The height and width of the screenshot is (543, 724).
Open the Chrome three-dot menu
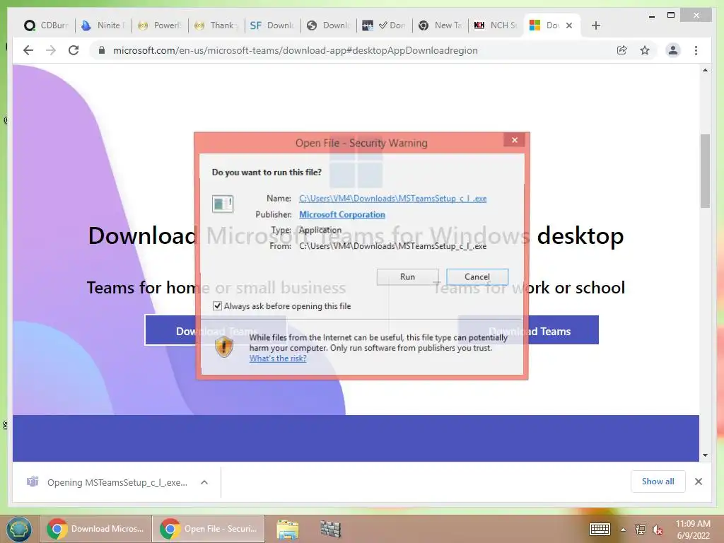[696, 50]
